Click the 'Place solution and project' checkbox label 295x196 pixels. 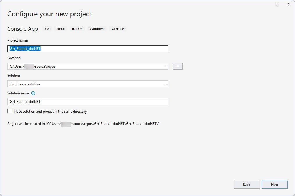tap(50, 112)
